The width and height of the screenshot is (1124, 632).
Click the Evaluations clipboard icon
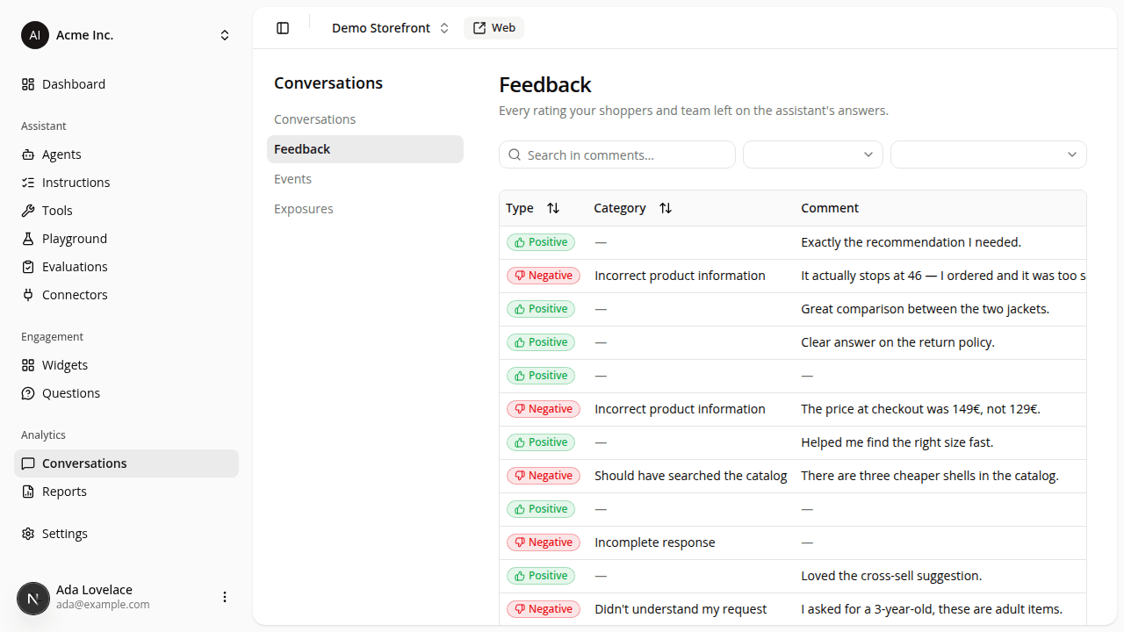click(28, 267)
